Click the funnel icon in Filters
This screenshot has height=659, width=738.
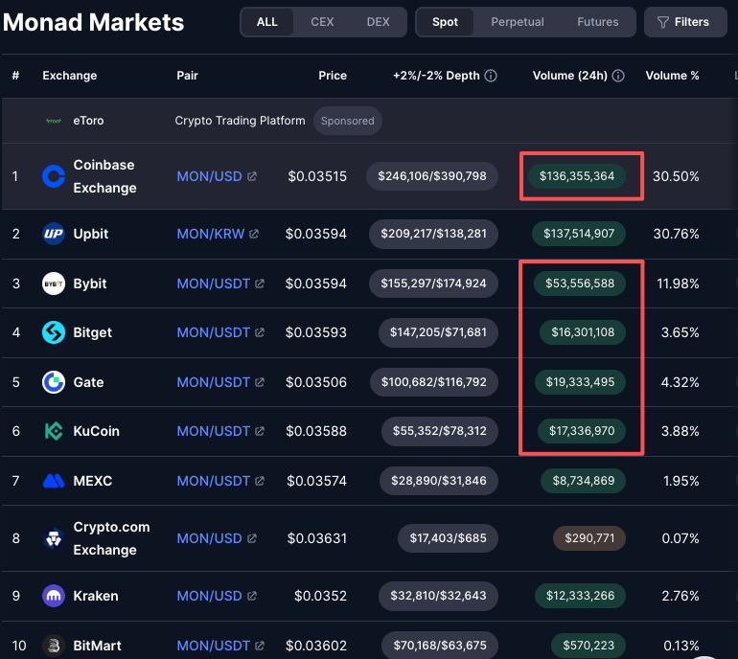click(662, 22)
